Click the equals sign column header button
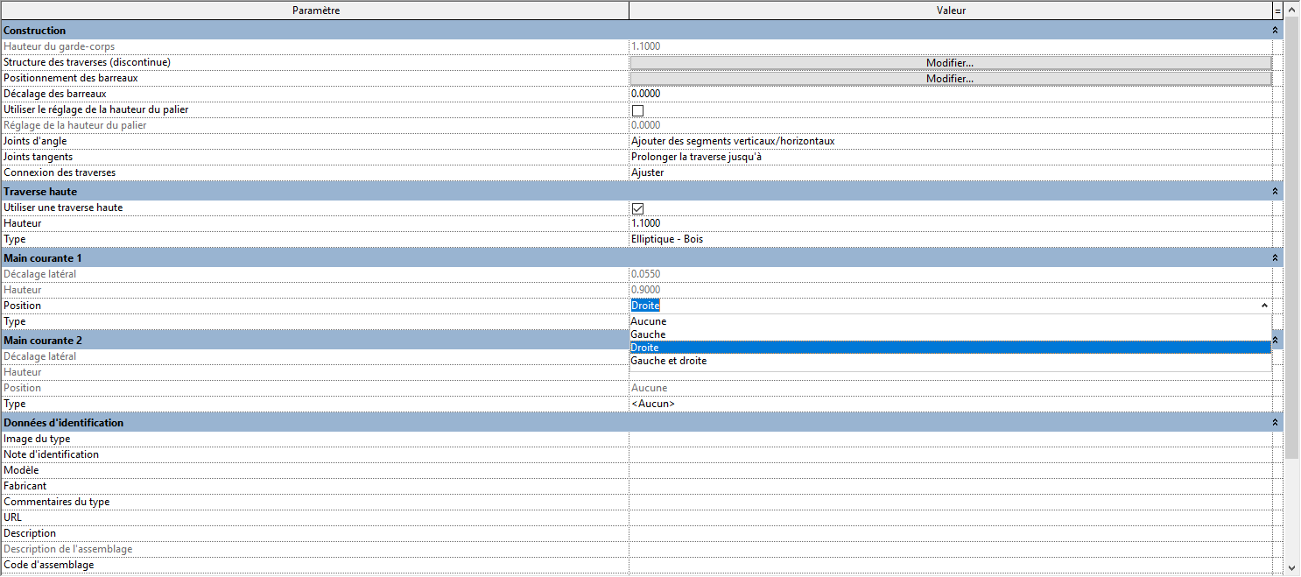The width and height of the screenshot is (1301, 577). (x=1277, y=11)
